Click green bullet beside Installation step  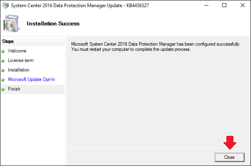(3, 70)
